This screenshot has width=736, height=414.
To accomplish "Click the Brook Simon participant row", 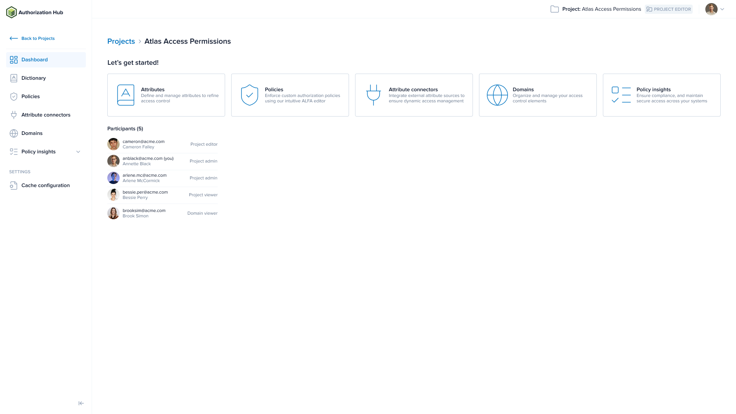I will [163, 213].
